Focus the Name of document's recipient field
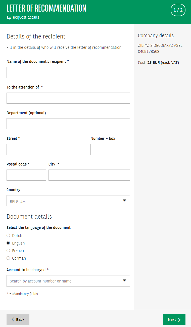The width and height of the screenshot is (191, 327). (x=68, y=72)
